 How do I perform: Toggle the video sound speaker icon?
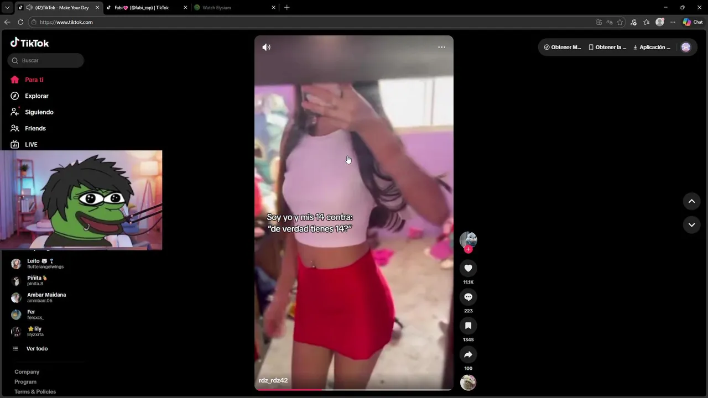[x=266, y=47]
